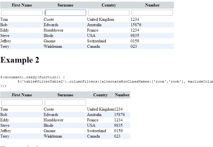
Task: Click the Surname column header in top table
Action: [x=65, y=5]
